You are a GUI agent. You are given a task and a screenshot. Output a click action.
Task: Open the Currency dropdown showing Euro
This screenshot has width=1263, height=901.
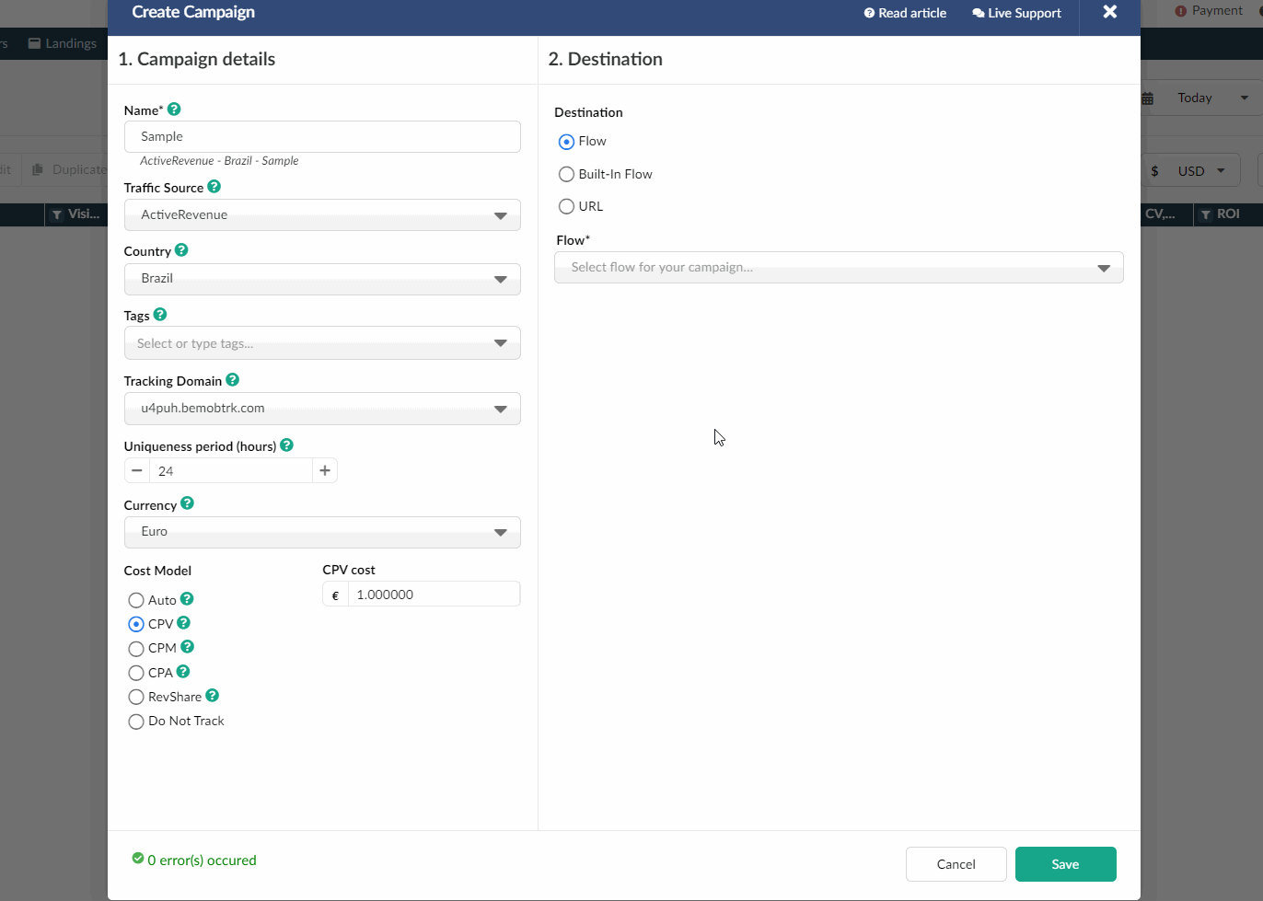tap(322, 532)
